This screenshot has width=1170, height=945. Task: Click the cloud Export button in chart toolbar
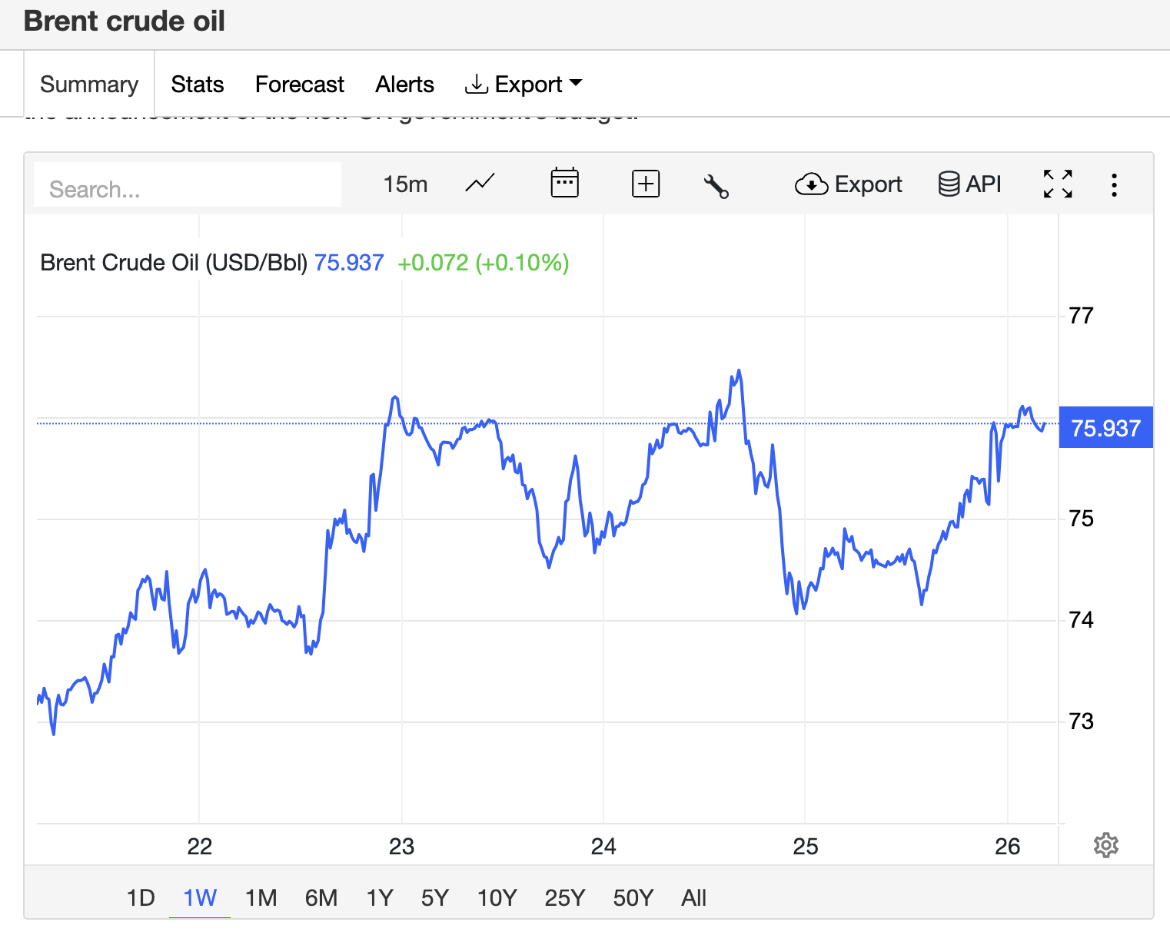[849, 184]
